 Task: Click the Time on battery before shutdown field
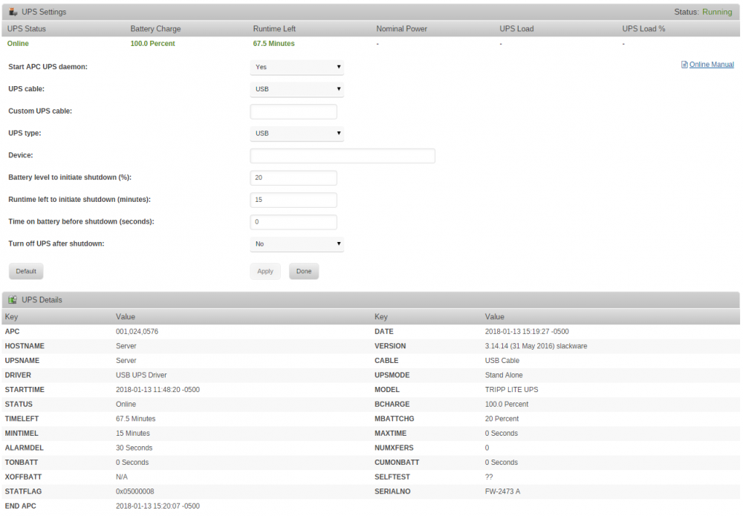point(293,222)
